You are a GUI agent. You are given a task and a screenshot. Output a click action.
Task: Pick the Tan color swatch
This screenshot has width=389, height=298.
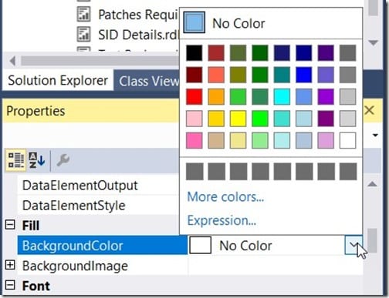216,140
